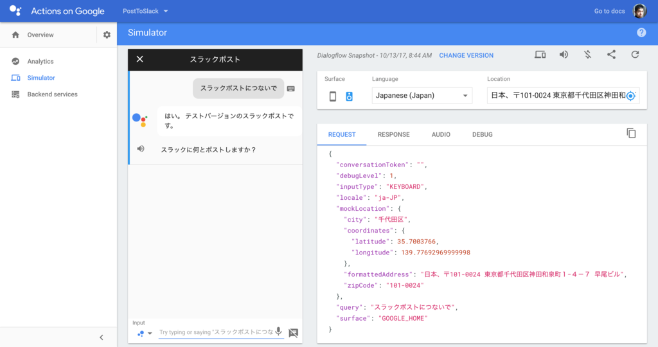Select the phone surface icon
The height and width of the screenshot is (347, 658).
(333, 96)
